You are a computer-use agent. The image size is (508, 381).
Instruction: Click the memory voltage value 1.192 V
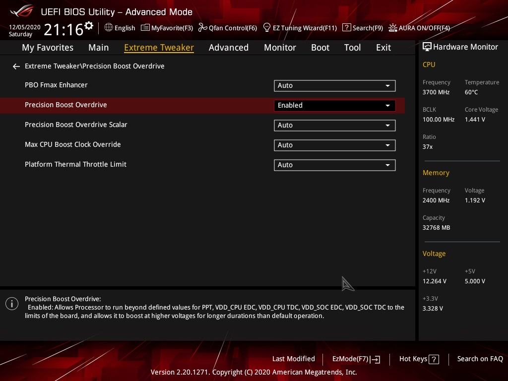[x=475, y=200]
